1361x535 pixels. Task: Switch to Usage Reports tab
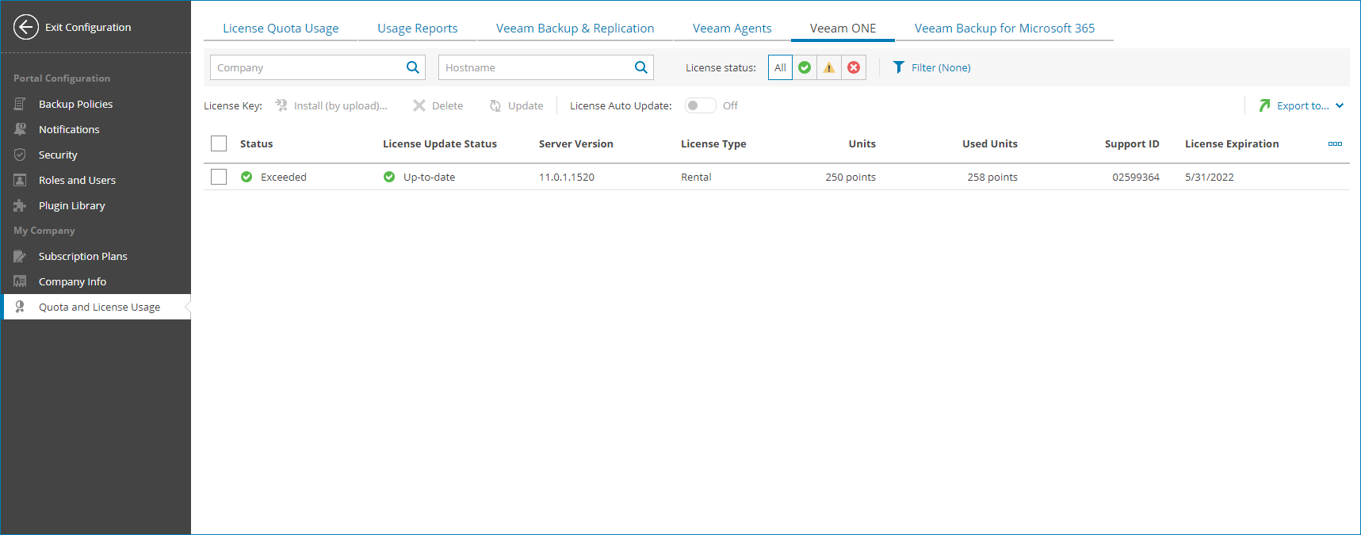[x=418, y=29]
